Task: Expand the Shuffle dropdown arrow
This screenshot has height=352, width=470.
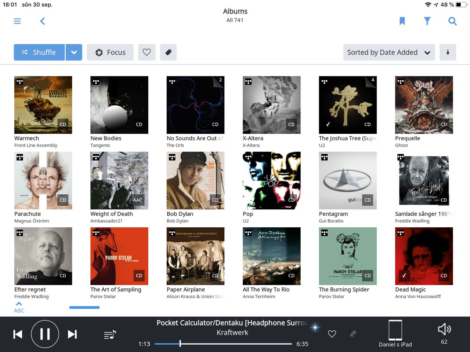Action: [x=74, y=52]
